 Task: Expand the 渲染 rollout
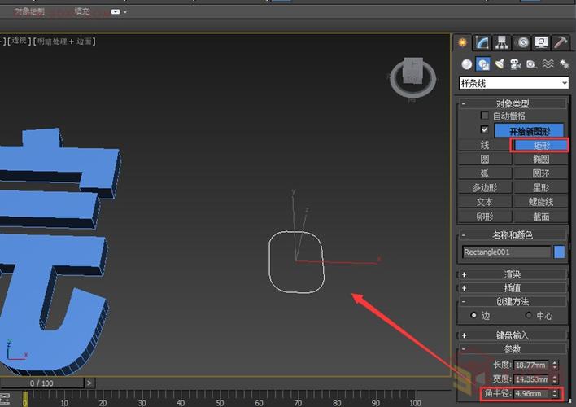point(512,274)
